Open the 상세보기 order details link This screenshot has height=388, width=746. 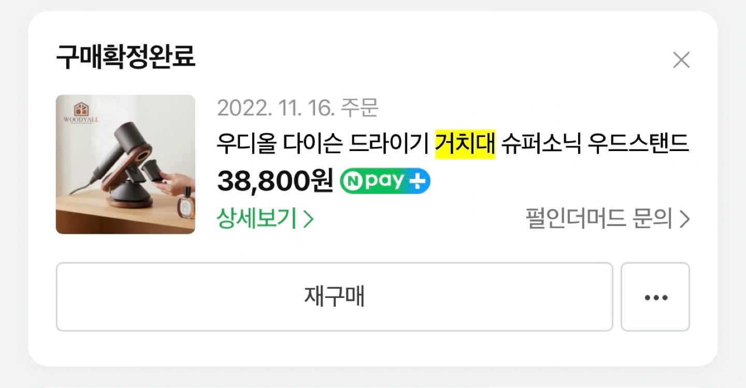[265, 219]
